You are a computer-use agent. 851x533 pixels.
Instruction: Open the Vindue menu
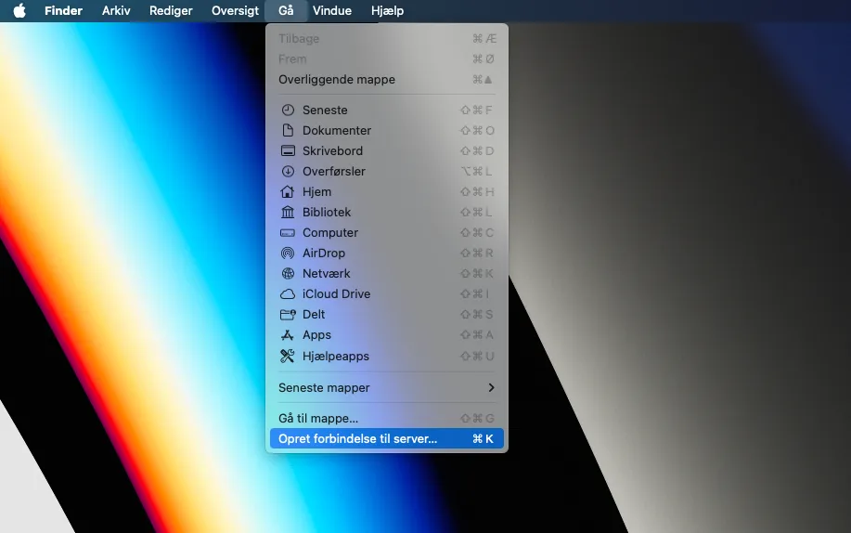(x=332, y=10)
